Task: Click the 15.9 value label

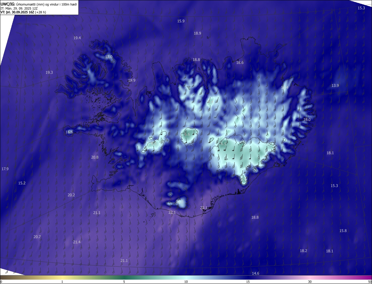Action: pyautogui.click(x=181, y=21)
